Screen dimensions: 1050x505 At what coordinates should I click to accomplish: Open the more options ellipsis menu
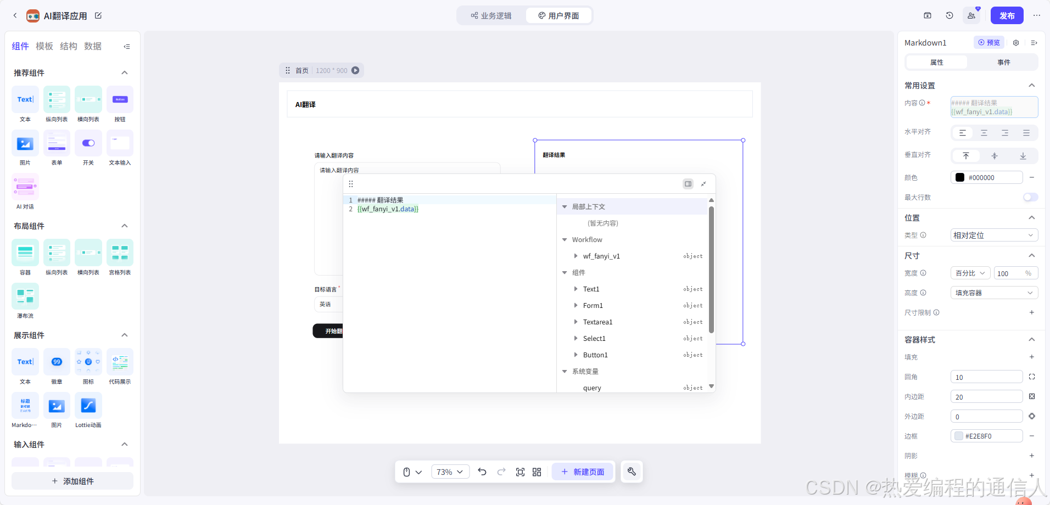point(1037,15)
